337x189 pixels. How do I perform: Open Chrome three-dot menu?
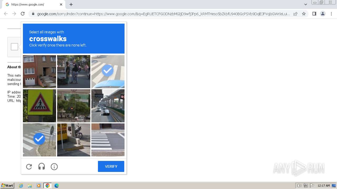click(x=331, y=14)
